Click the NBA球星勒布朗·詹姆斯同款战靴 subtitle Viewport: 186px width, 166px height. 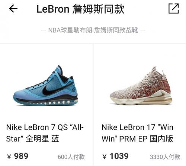pyautogui.click(x=93, y=30)
